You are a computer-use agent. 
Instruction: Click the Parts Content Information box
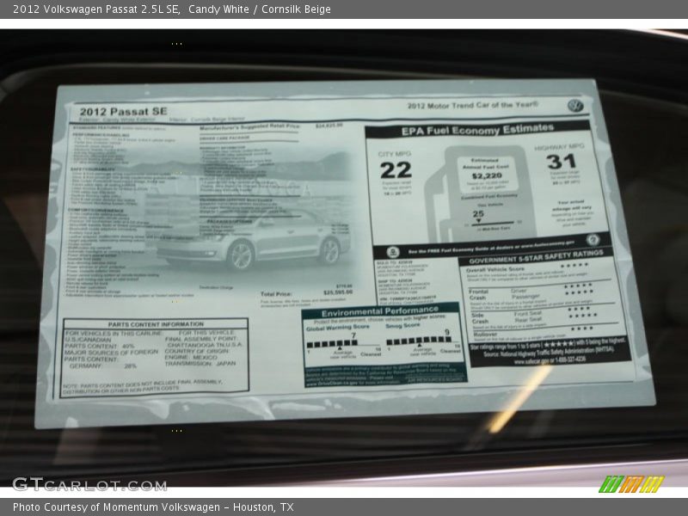[155, 357]
